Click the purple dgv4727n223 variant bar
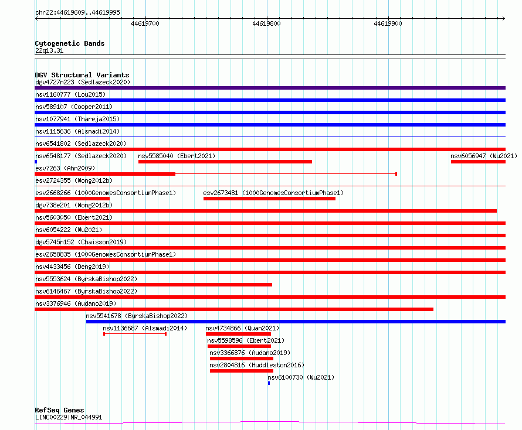Screen dimensions: 522x430 (x=270, y=88)
